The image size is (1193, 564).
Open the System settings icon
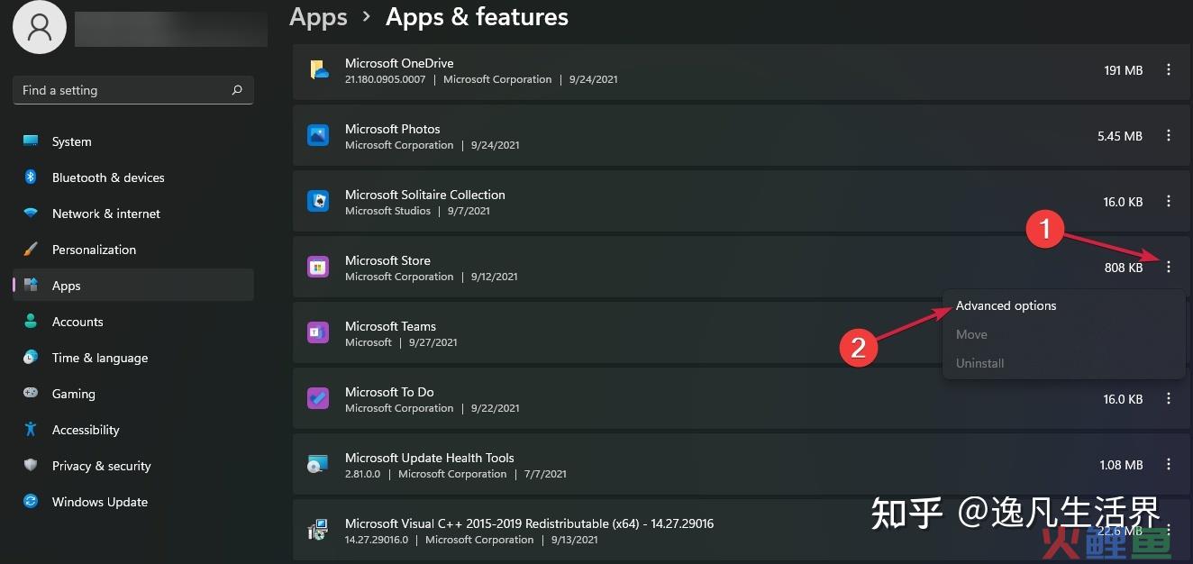[32, 141]
